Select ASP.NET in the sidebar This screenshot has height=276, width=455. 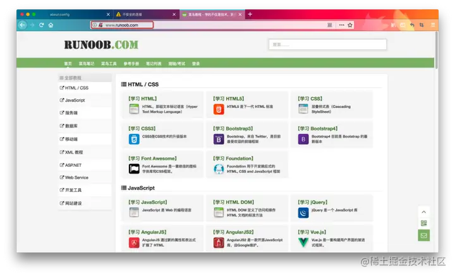coord(85,165)
